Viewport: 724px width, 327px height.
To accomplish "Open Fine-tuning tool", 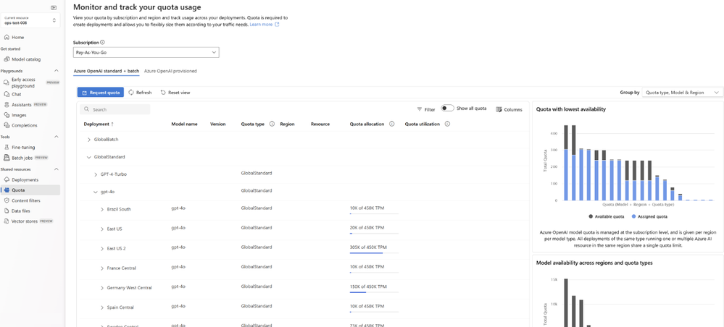I will 23,148.
